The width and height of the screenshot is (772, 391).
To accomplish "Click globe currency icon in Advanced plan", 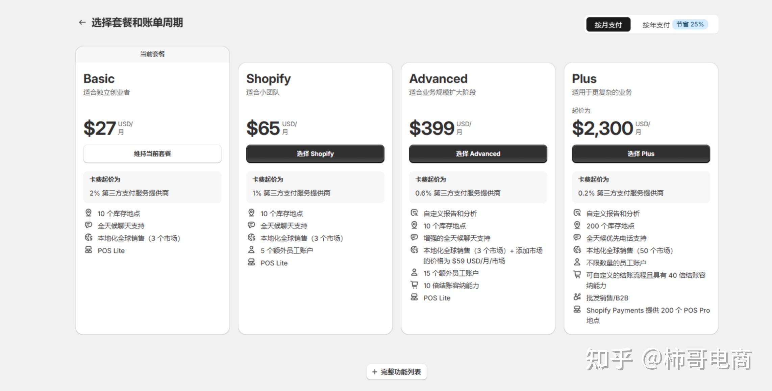I will (x=414, y=250).
